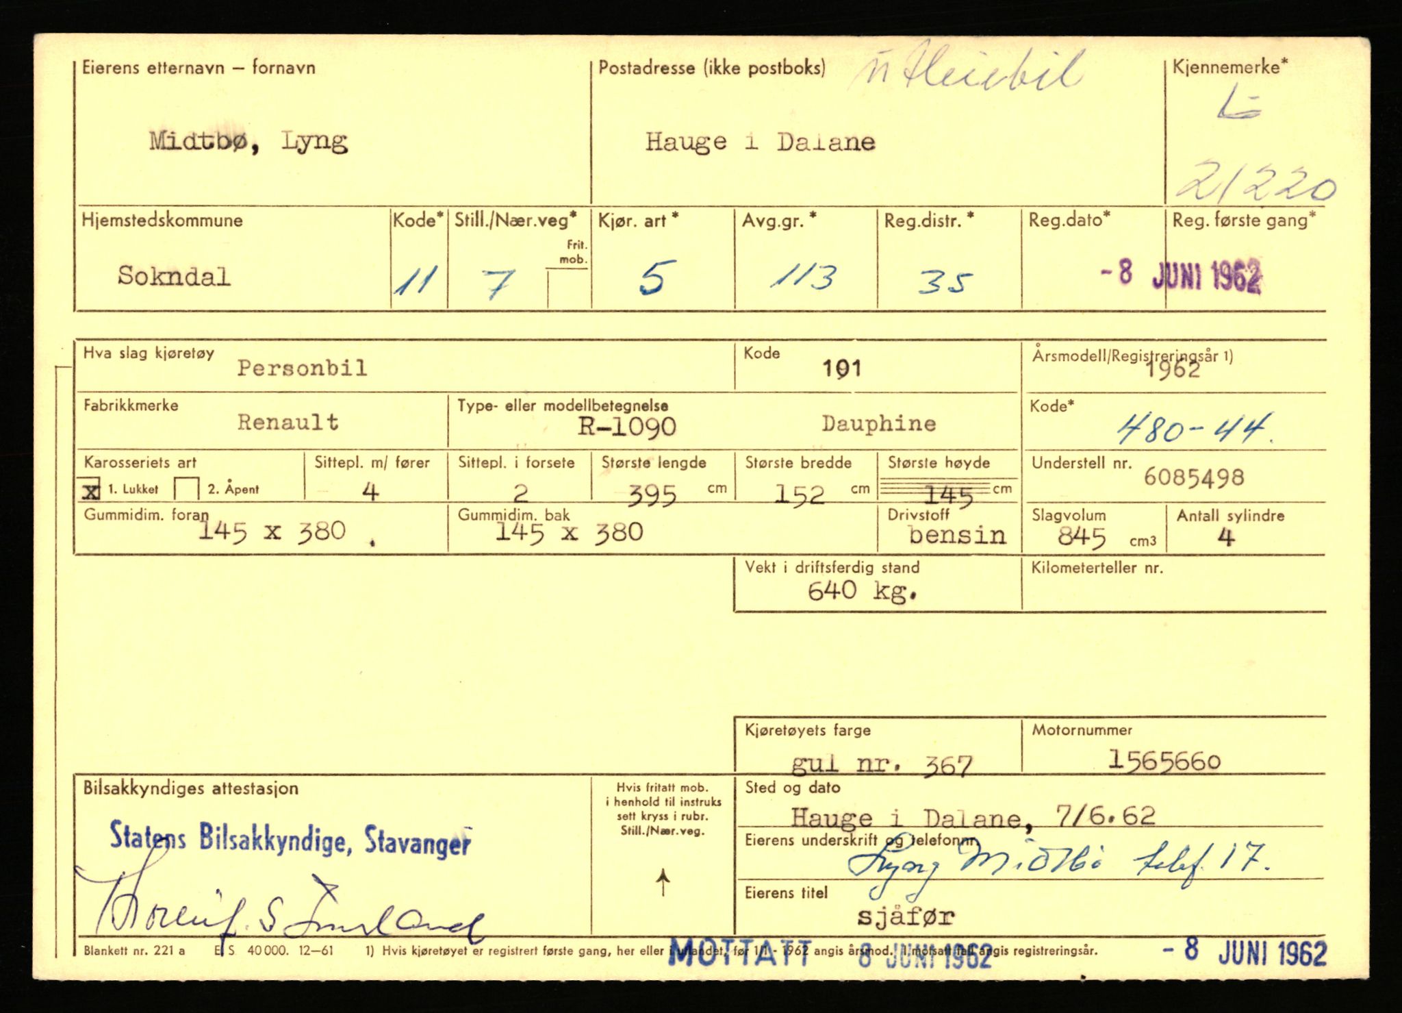
Task: Click the Største bredde value '152'
Action: [x=800, y=494]
